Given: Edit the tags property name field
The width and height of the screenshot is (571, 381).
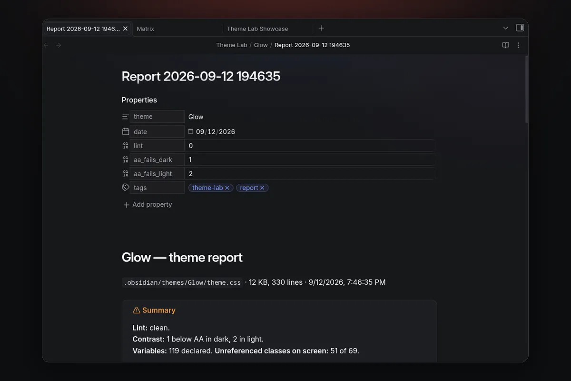Looking at the screenshot, I should 157,188.
